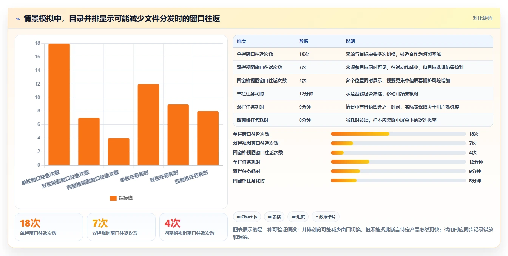This screenshot has width=508, height=256.
Task: Click the tallest chart bar at value 18
Action: (x=59, y=104)
